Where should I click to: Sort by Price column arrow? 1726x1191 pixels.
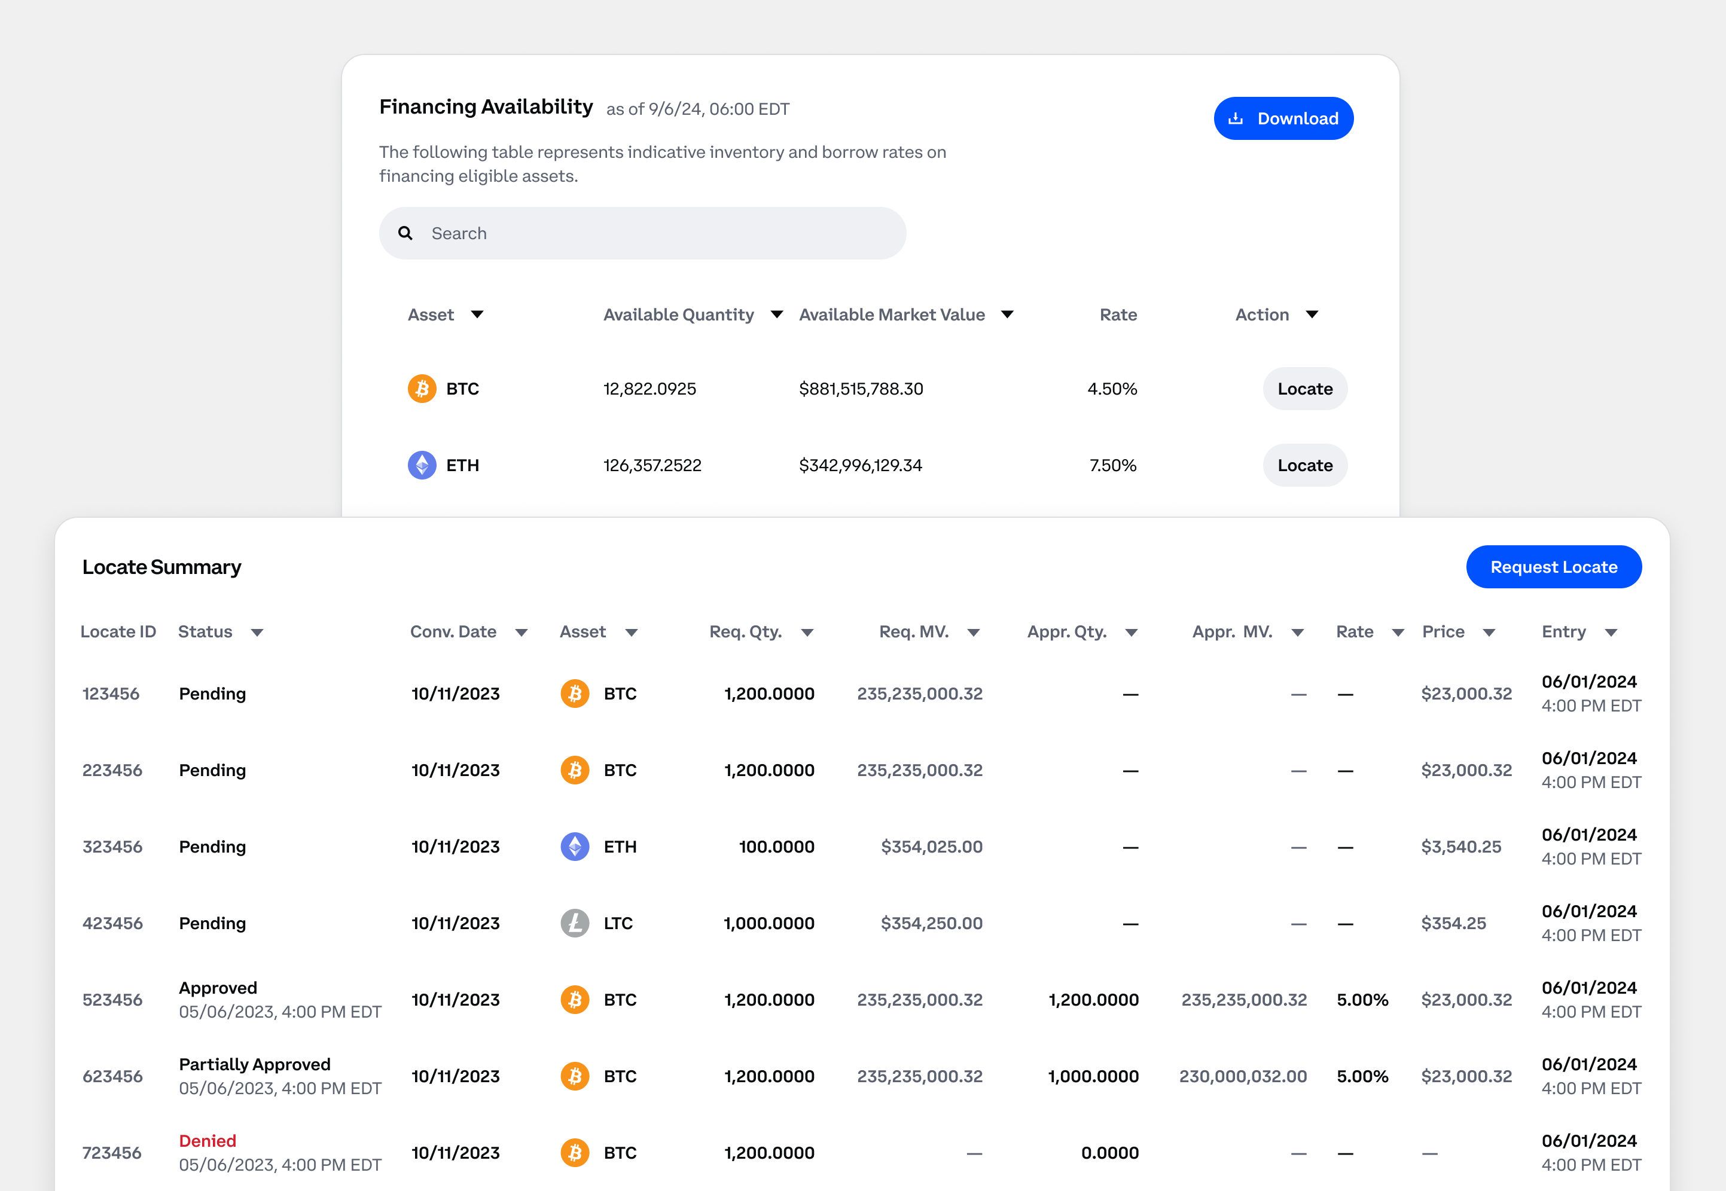pos(1489,633)
